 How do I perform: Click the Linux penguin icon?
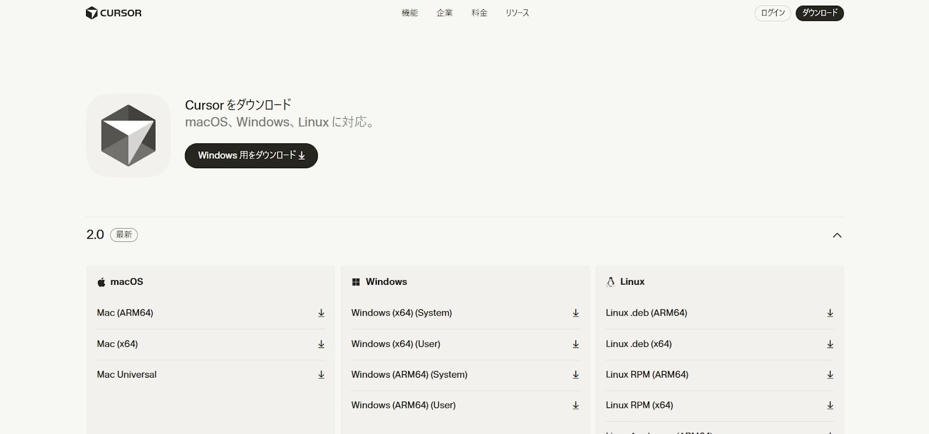click(x=610, y=282)
